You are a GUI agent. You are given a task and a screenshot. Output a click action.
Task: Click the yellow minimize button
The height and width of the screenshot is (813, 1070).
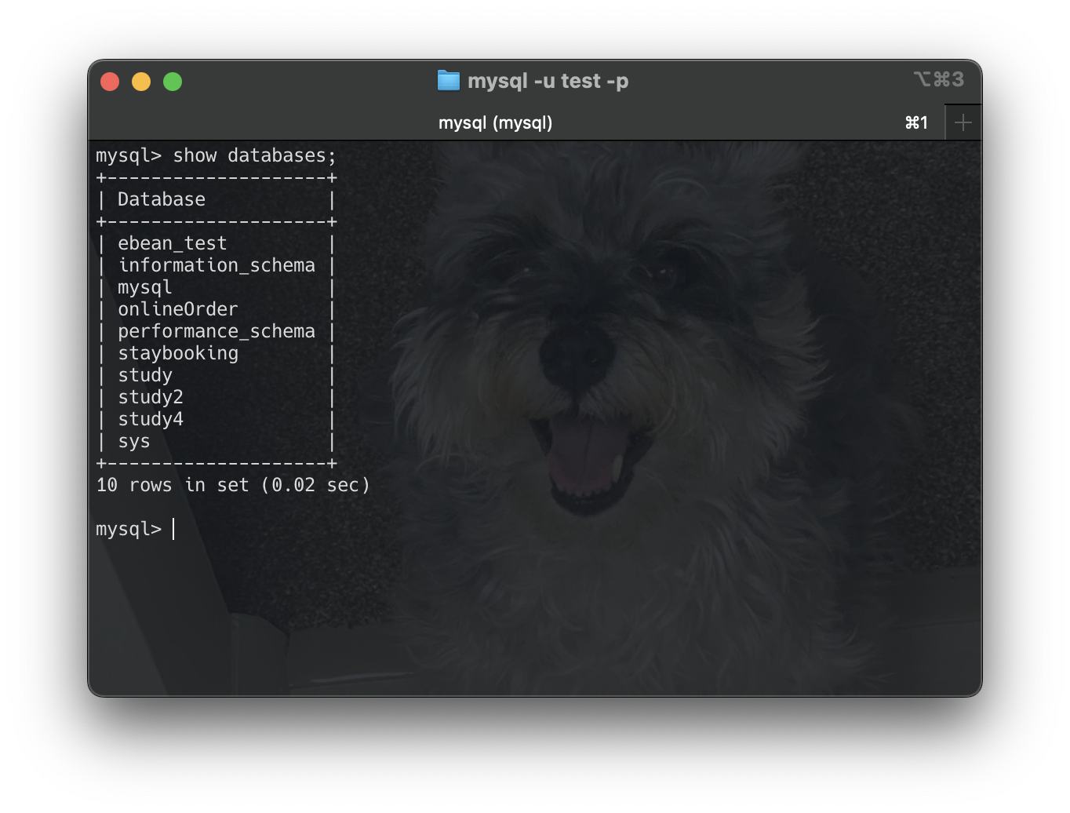(141, 81)
